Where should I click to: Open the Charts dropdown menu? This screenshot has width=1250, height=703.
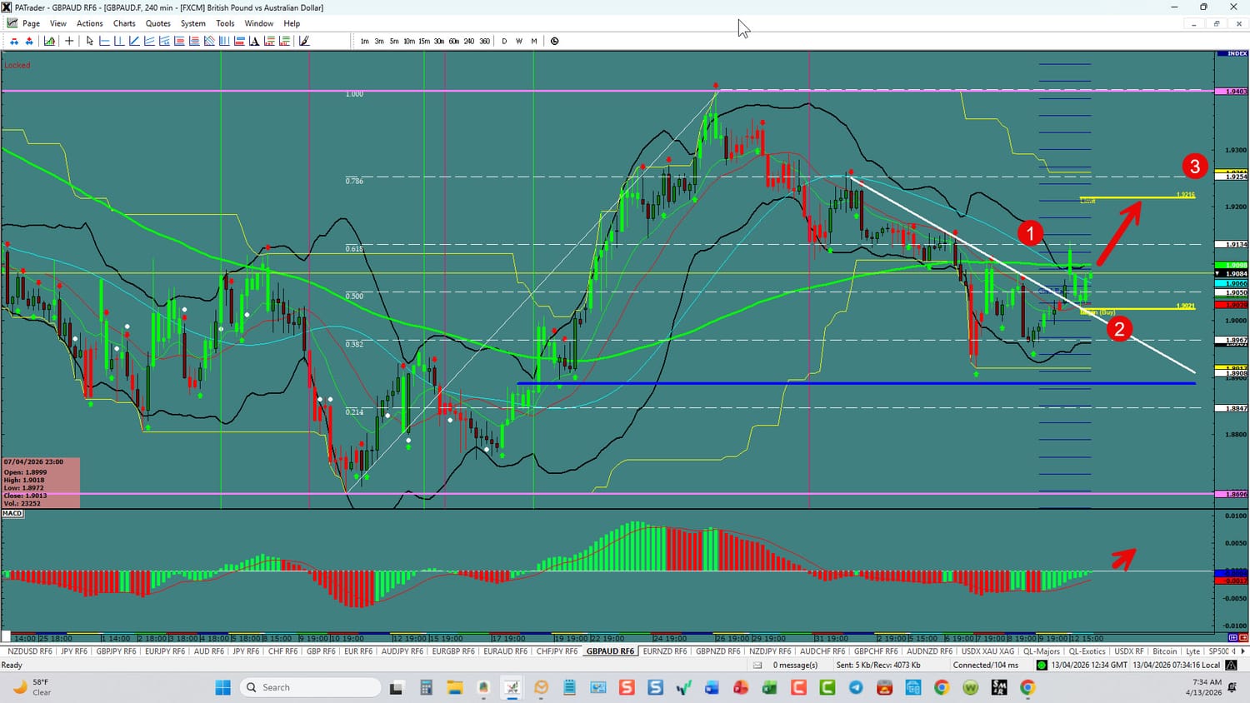coord(124,23)
